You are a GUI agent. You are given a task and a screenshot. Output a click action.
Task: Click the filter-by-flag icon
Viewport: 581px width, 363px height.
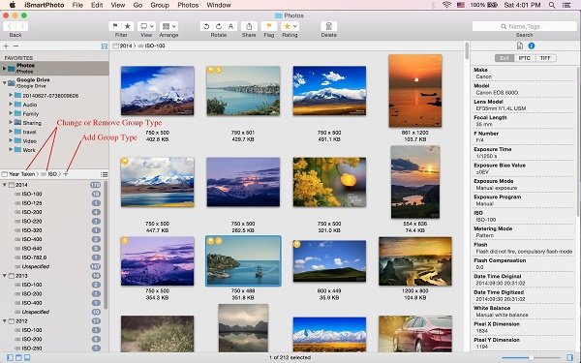point(115,26)
